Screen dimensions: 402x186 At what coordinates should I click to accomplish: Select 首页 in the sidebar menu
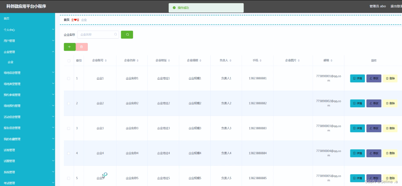click(x=28, y=18)
